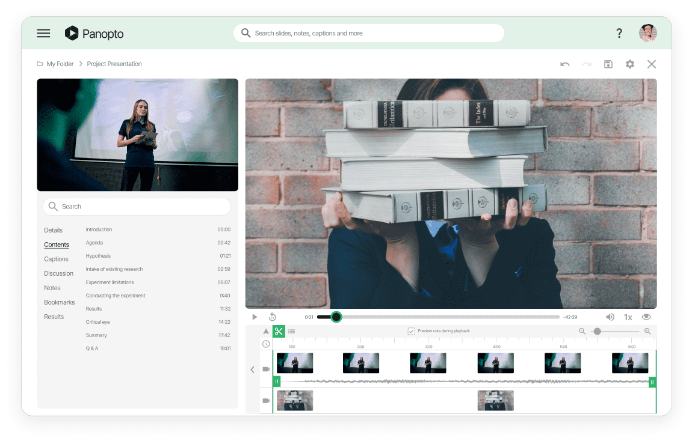The height and width of the screenshot is (441, 692).
Task: Collapse timeline tracks with left chevron
Action: point(252,370)
